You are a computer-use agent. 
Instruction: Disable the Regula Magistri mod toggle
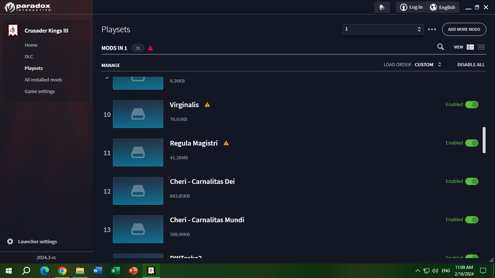click(472, 143)
